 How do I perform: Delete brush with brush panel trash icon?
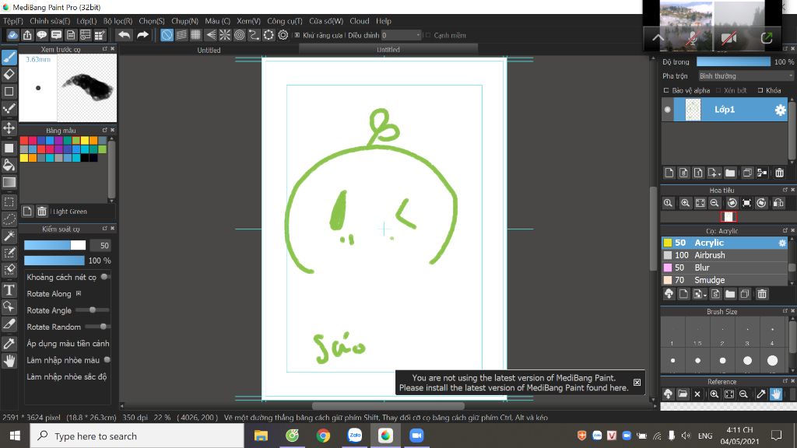click(x=761, y=294)
